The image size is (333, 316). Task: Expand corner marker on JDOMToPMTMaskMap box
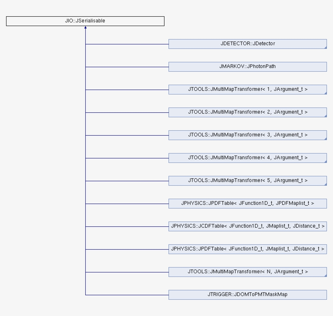pyautogui.click(x=325, y=298)
